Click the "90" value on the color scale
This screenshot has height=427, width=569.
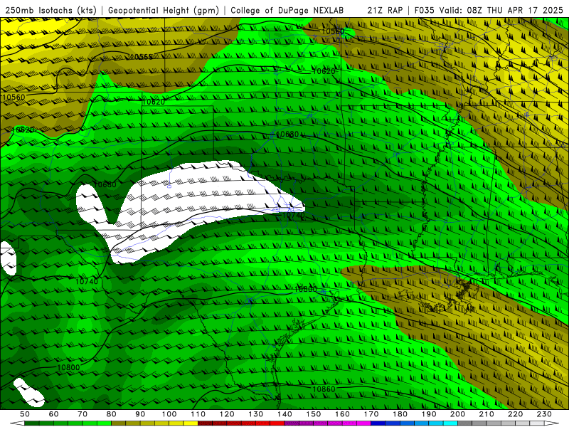point(140,414)
